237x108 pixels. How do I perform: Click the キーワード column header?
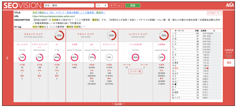coord(179,31)
